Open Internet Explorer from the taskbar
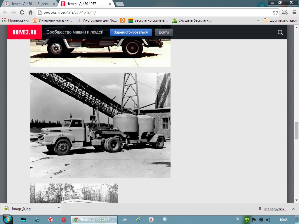This screenshot has height=224, width=299. pos(138,220)
